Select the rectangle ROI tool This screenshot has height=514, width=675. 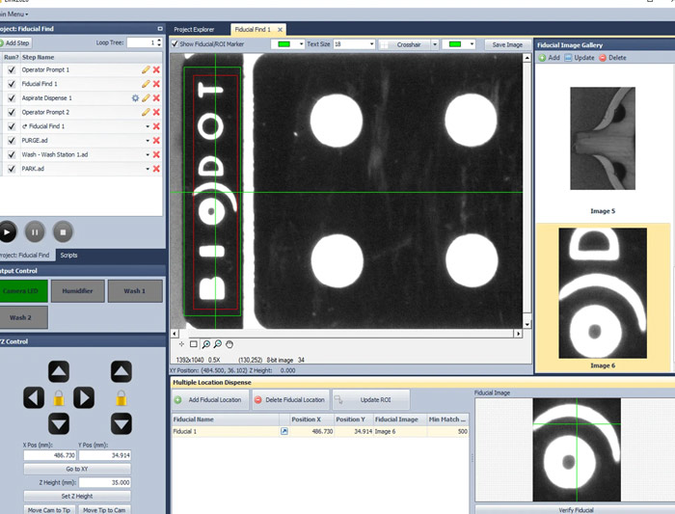pyautogui.click(x=194, y=344)
